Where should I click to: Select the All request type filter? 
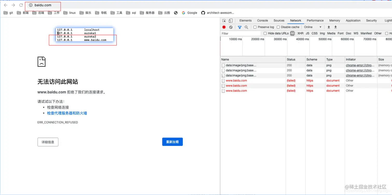coord(292,33)
